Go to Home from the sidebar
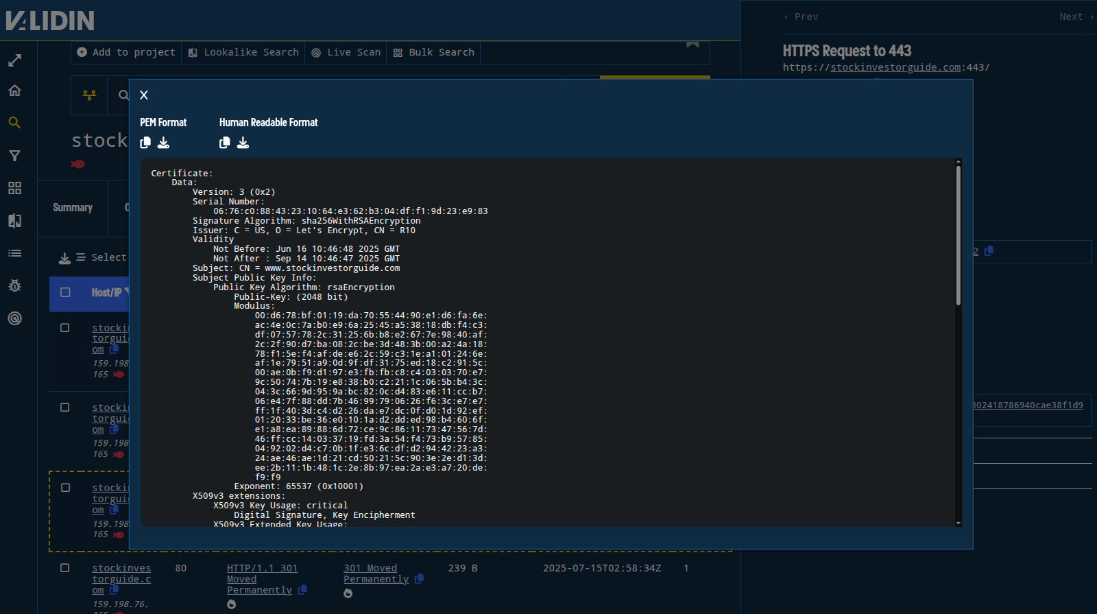Viewport: 1097px width, 614px height. pos(14,91)
